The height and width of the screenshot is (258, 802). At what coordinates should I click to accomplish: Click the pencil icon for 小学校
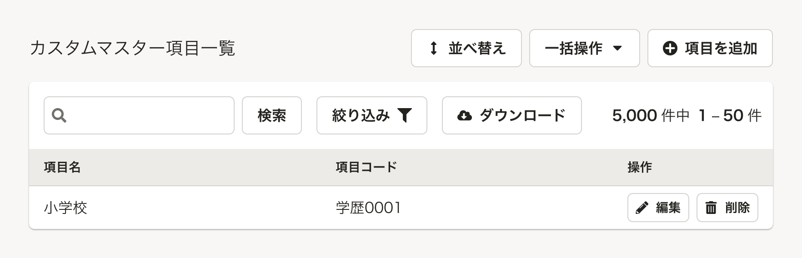[x=642, y=208]
